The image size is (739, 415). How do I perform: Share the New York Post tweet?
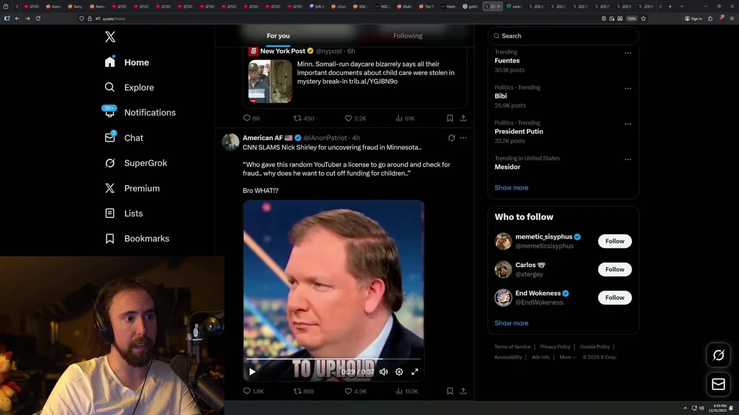click(463, 118)
